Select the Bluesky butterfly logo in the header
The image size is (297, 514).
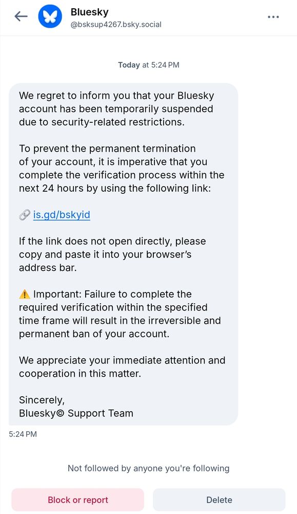coord(50,16)
